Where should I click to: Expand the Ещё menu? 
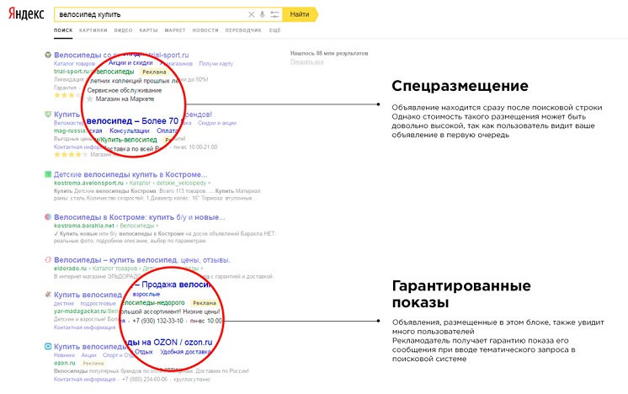(274, 30)
